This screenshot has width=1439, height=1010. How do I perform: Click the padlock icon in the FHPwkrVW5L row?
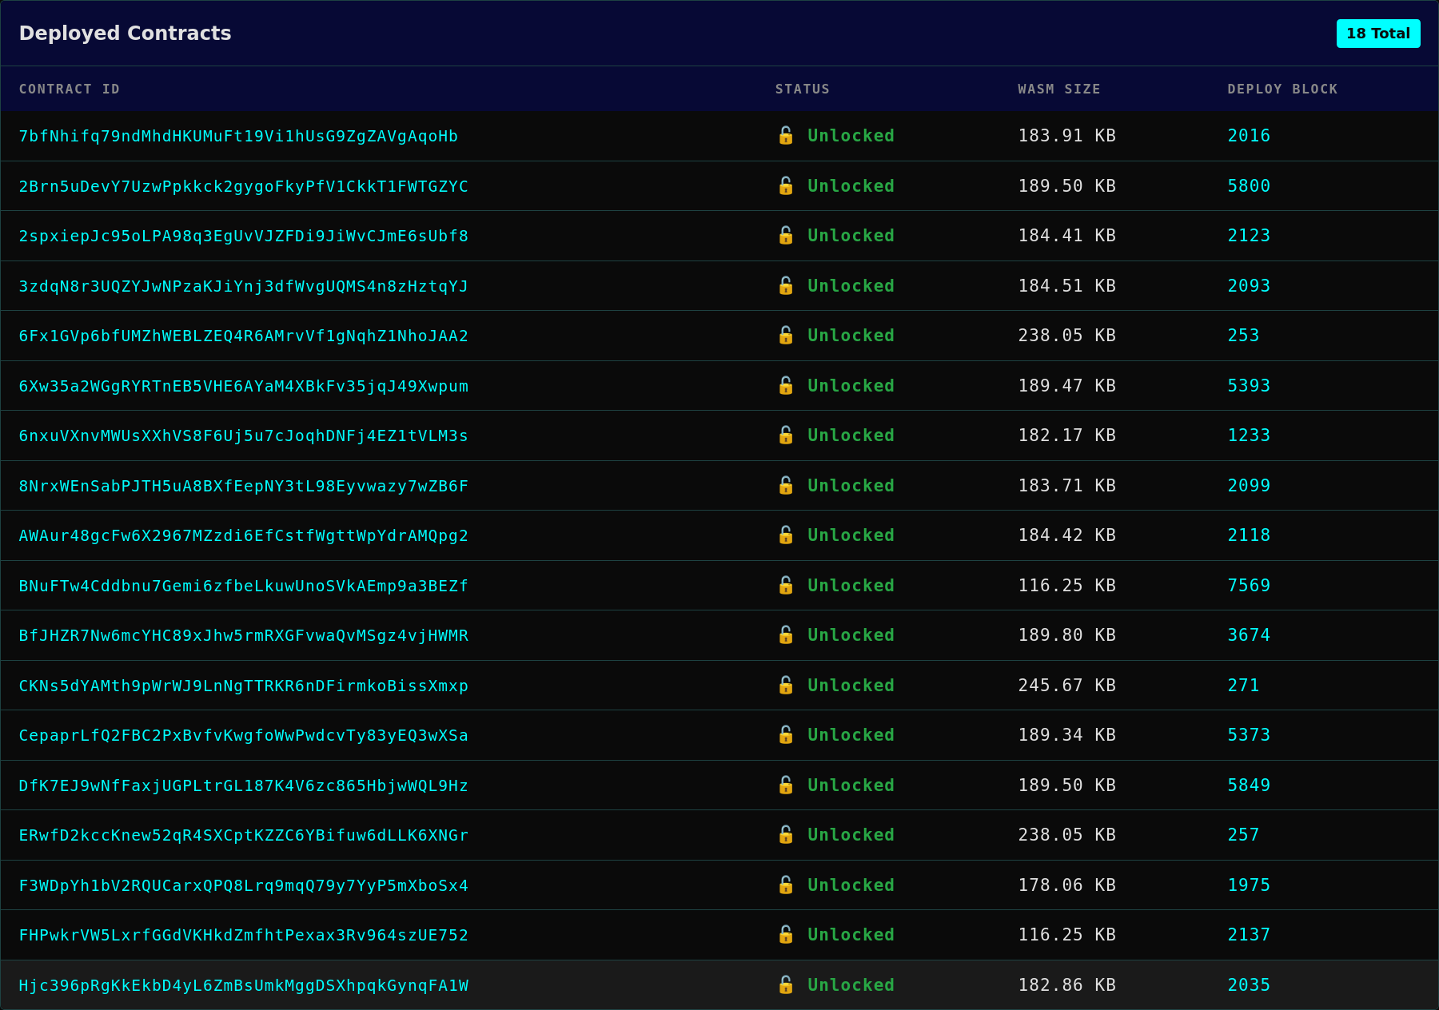786,934
